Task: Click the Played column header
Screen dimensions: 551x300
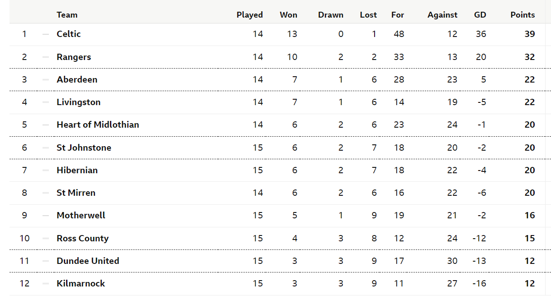Action: [250, 15]
